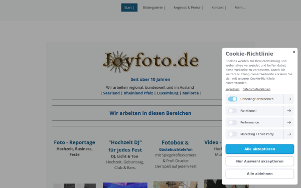The width and height of the screenshot is (301, 188).
Task: Close the Cookie-Richtlinie dialog with the X
Action: [294, 52]
